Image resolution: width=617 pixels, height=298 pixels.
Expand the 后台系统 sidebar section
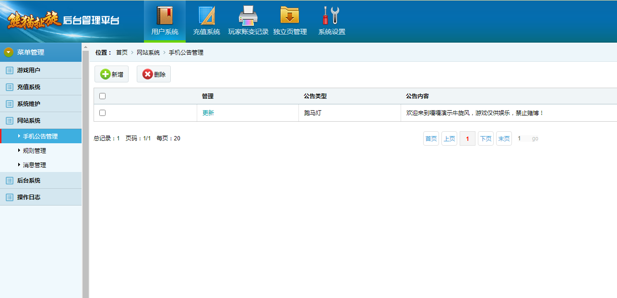29,181
